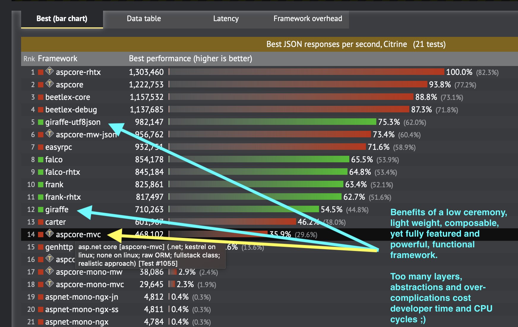518x327 pixels.
Task: Click the 1,303,460 value for aspcore-rhtx
Action: (146, 72)
